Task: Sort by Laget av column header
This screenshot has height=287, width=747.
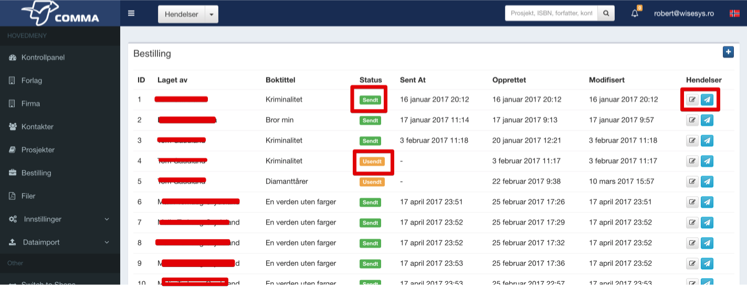Action: pyautogui.click(x=172, y=80)
